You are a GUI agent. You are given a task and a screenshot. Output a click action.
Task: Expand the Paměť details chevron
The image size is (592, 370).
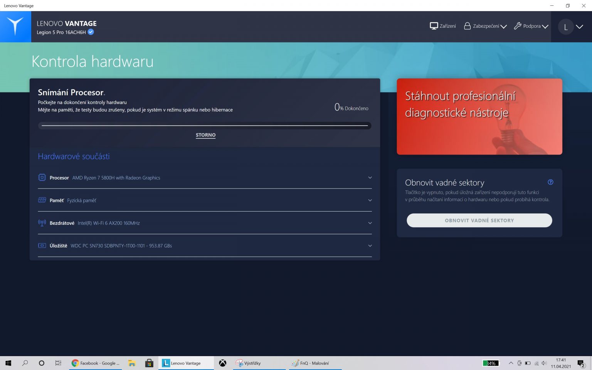coord(370,200)
